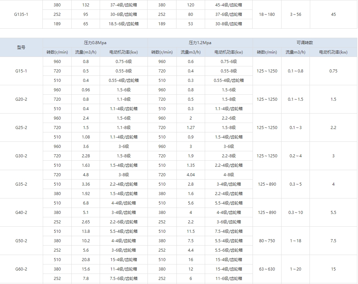Select the G30-2 model cell

(21, 156)
